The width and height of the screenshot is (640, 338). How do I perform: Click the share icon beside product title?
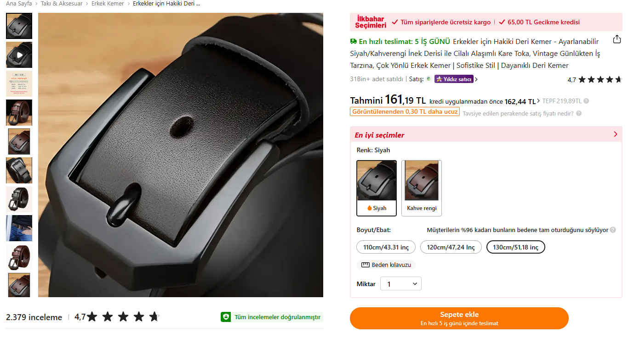(617, 39)
